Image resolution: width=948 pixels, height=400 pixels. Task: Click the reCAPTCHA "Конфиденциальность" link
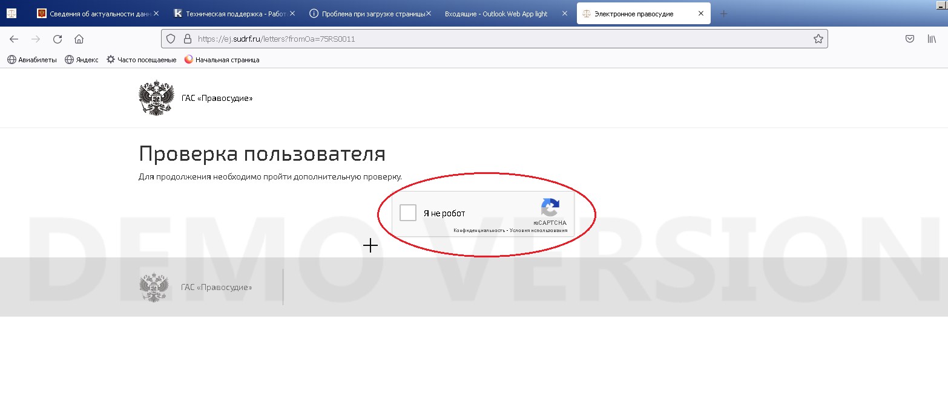[478, 230]
